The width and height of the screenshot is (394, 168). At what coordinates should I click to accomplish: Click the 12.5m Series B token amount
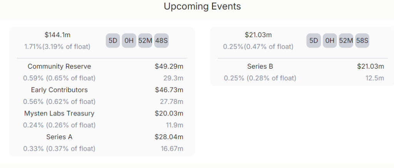click(x=374, y=78)
